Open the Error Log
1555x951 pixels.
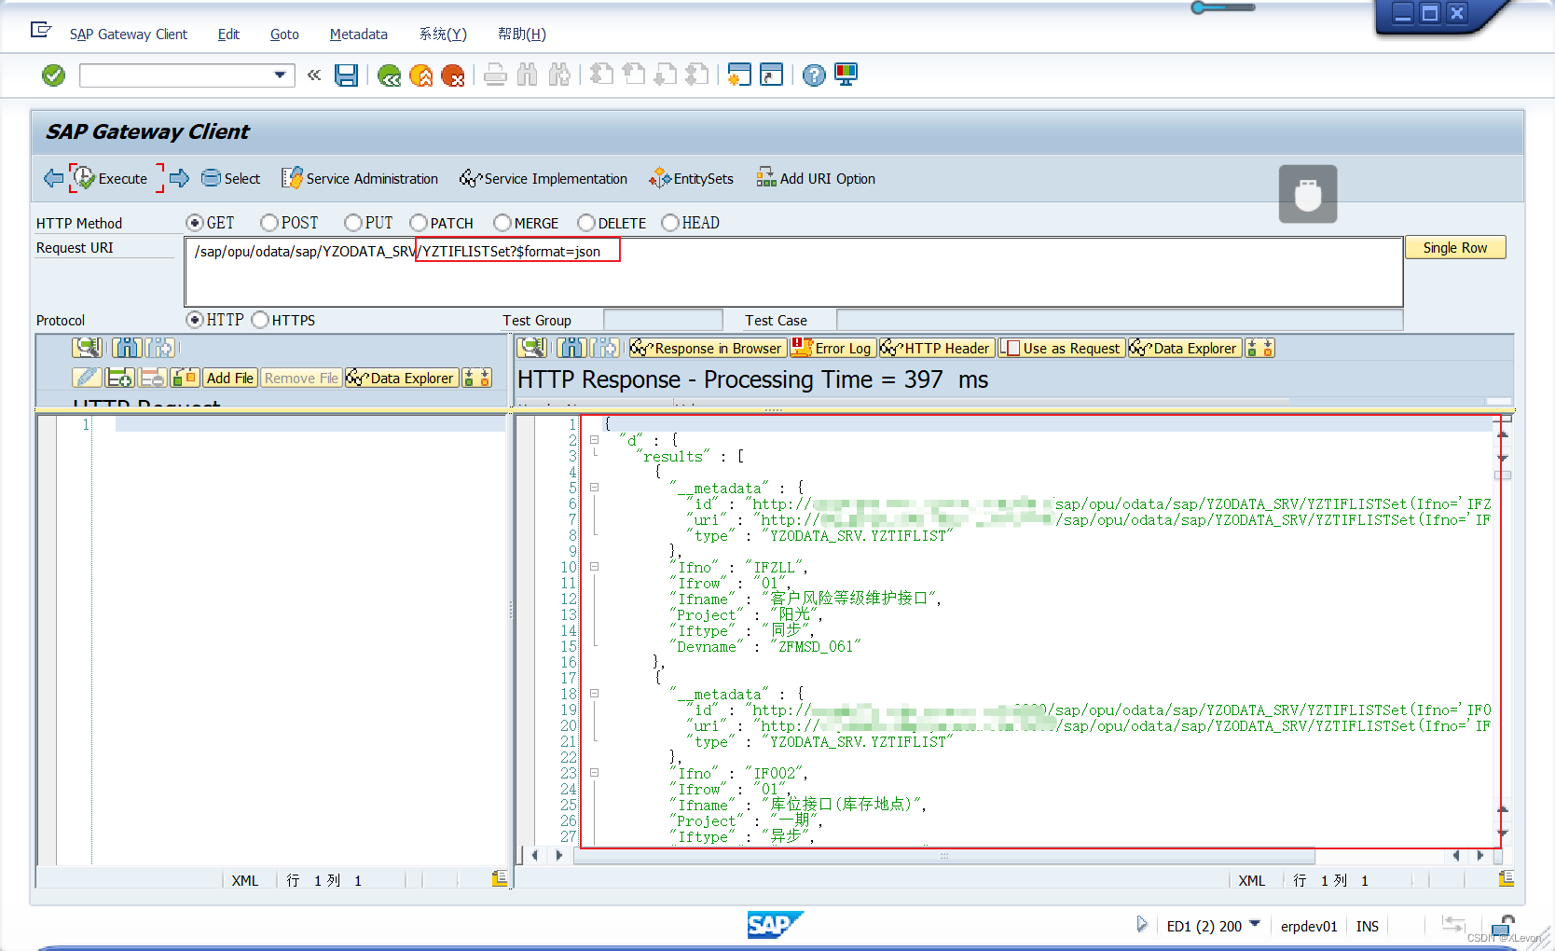833,348
